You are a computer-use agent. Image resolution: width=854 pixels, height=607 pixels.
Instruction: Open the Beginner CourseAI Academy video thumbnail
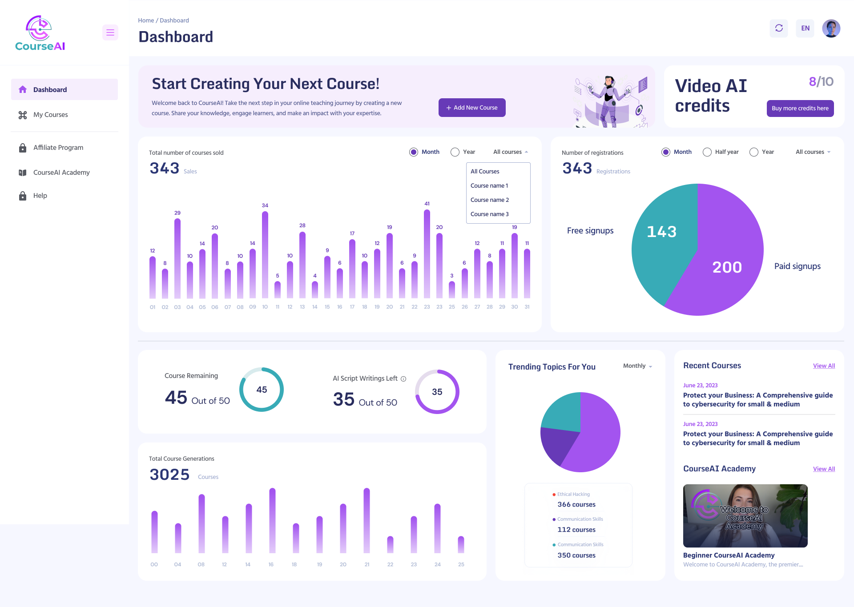[745, 516]
